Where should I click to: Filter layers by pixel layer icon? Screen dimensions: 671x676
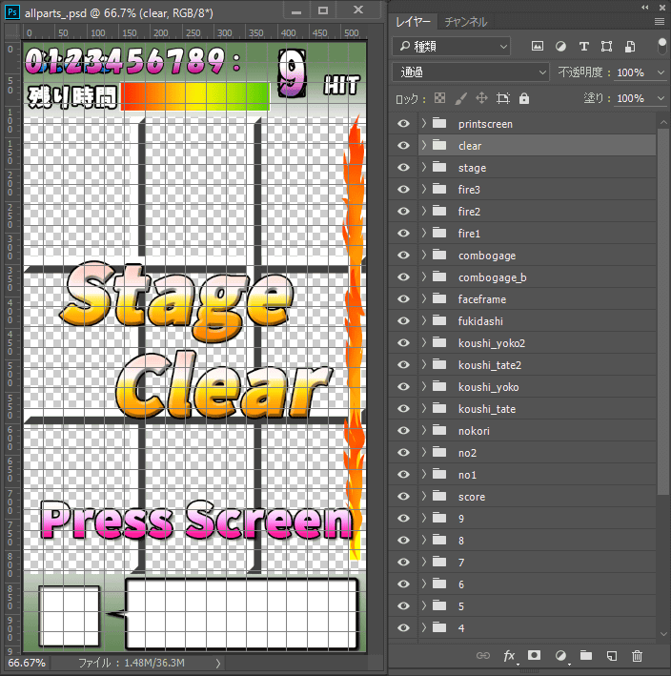537,46
